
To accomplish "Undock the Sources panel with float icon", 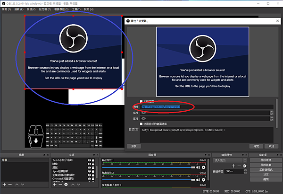I will click(94, 155).
